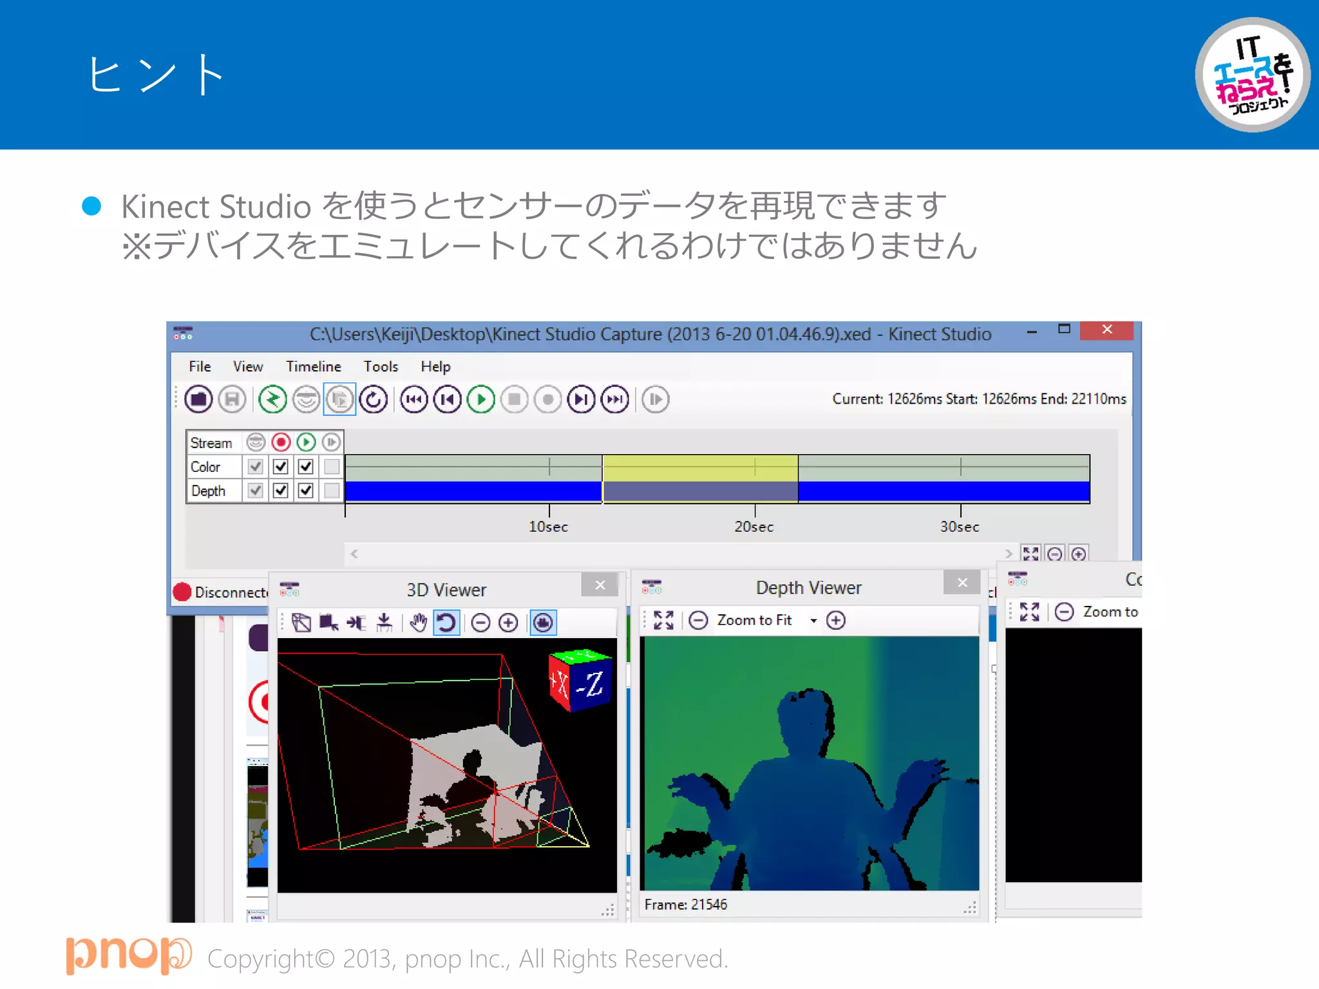Image resolution: width=1319 pixels, height=989 pixels.
Task: Click the grayed Record circle button in toolbar
Action: pyautogui.click(x=548, y=399)
